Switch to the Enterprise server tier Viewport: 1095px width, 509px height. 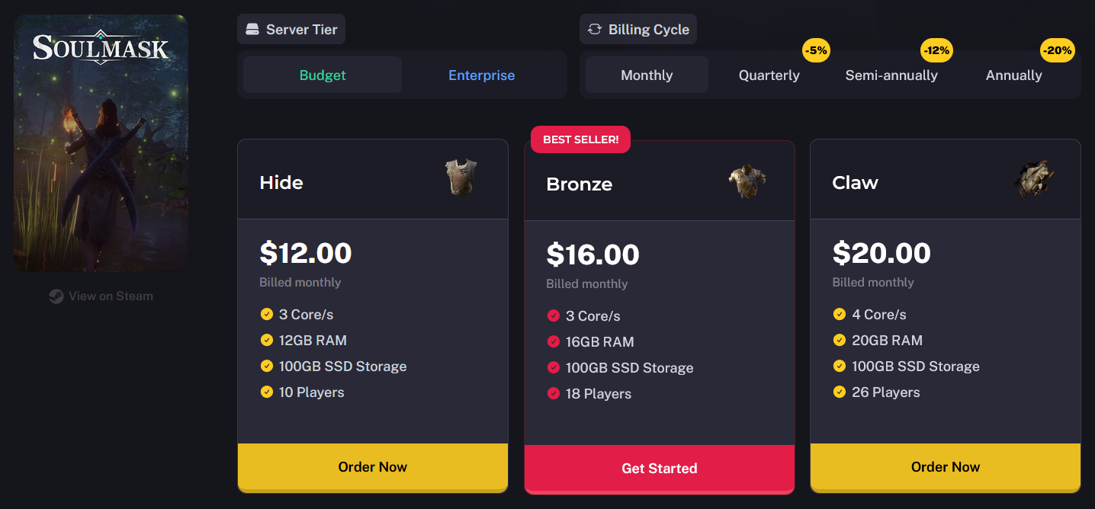(x=482, y=75)
